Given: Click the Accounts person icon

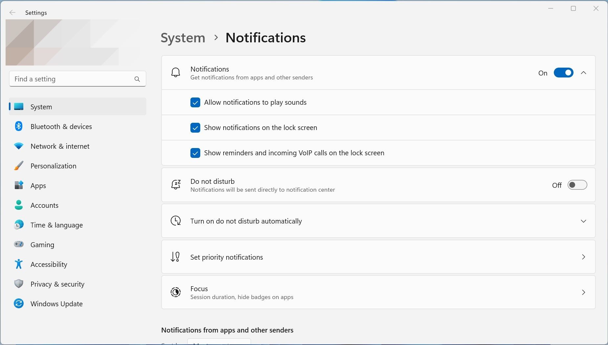Looking at the screenshot, I should (19, 205).
